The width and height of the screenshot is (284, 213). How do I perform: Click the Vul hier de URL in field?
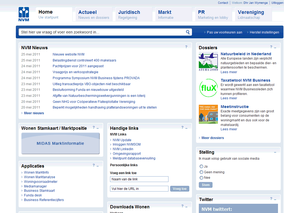click(x=139, y=189)
